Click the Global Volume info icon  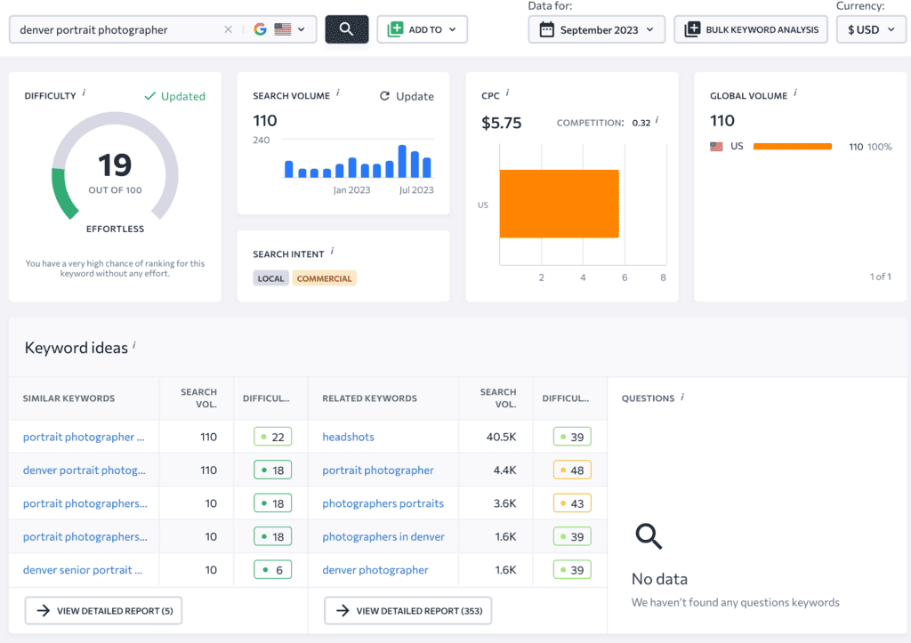coord(795,92)
